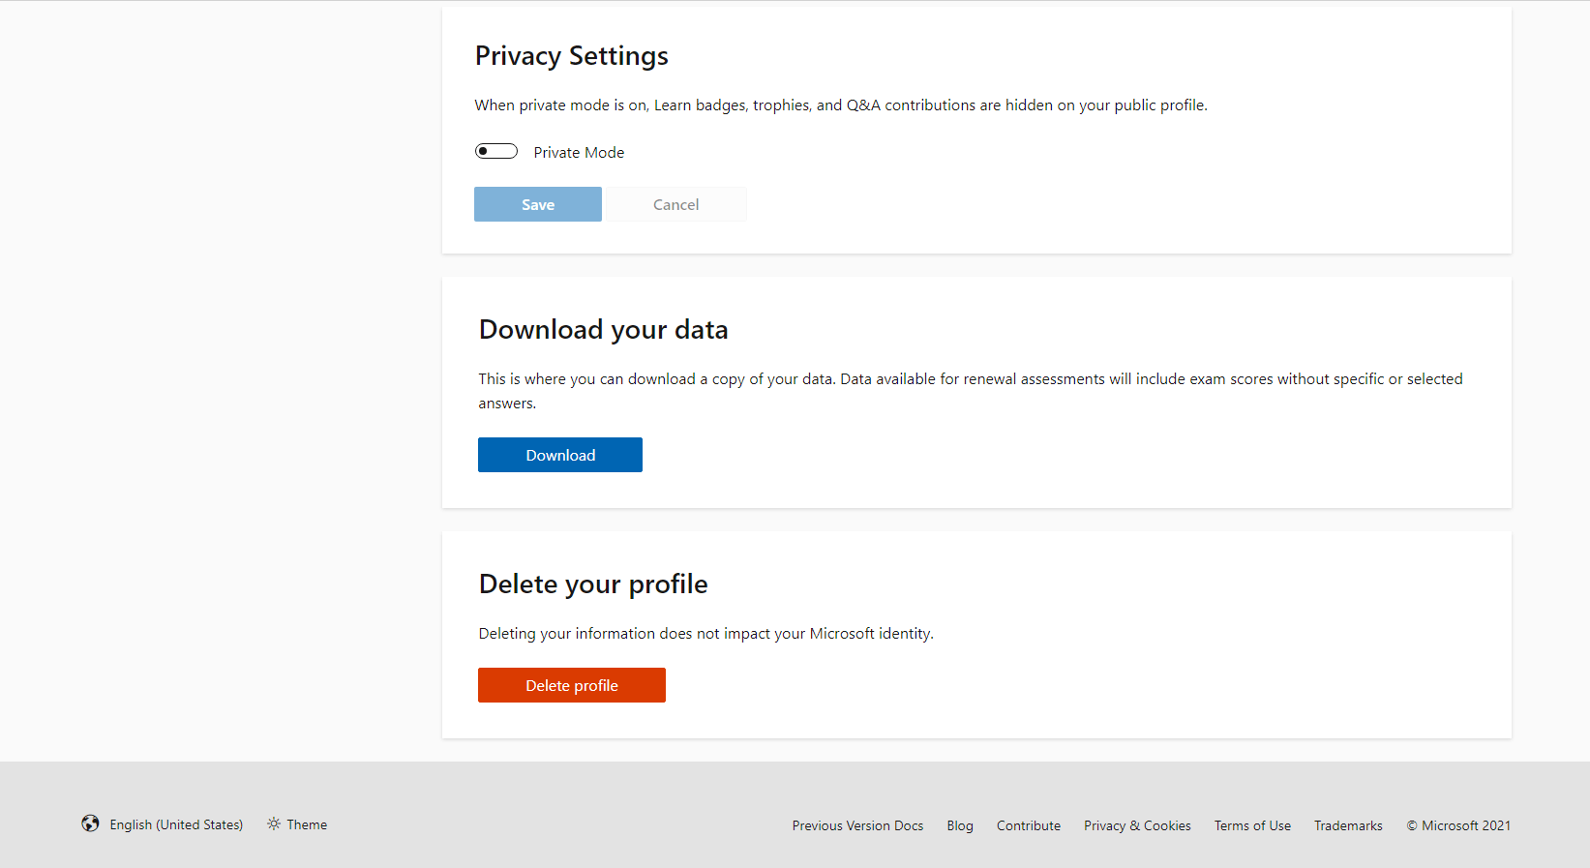Click the © Microsoft 2021 text
Viewport: 1590px width, 868px height.
(1458, 825)
